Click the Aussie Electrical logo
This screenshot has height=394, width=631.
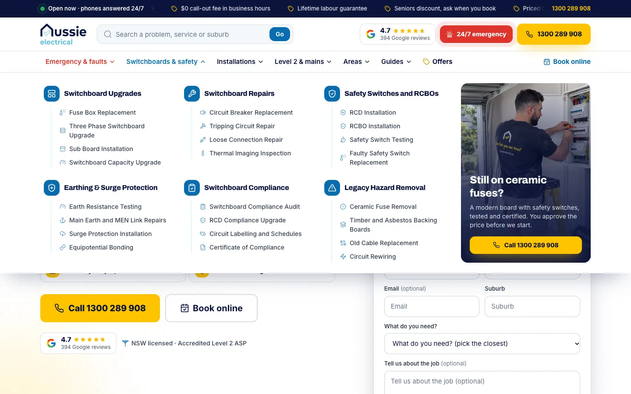point(64,34)
